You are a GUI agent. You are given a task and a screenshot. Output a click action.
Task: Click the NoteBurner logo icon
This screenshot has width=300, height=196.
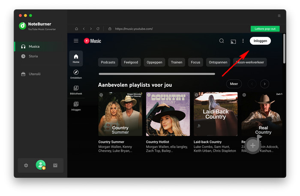(x=22, y=26)
